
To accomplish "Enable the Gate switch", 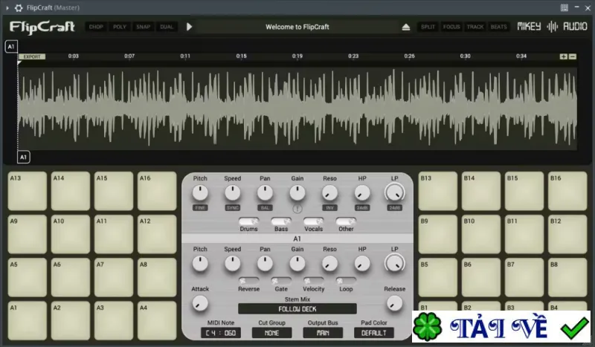I will pyautogui.click(x=281, y=281).
